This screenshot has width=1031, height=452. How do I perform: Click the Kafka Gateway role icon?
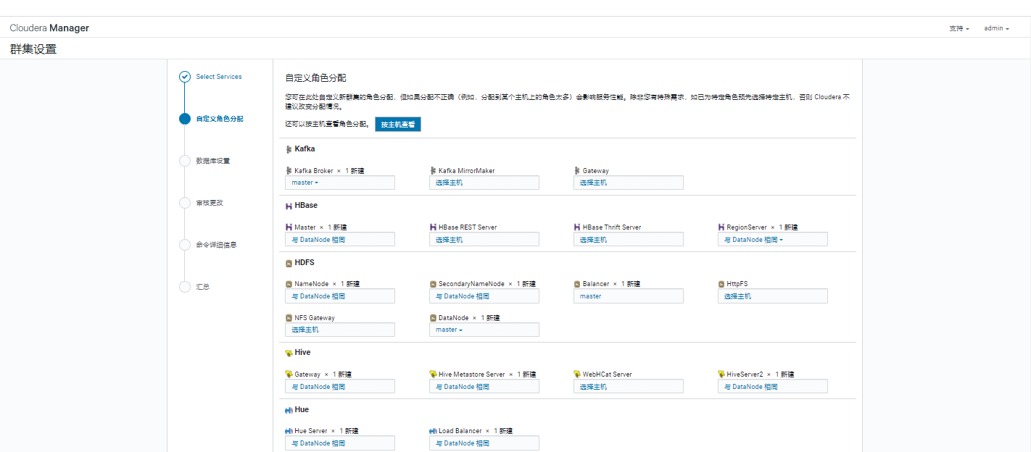tap(577, 171)
